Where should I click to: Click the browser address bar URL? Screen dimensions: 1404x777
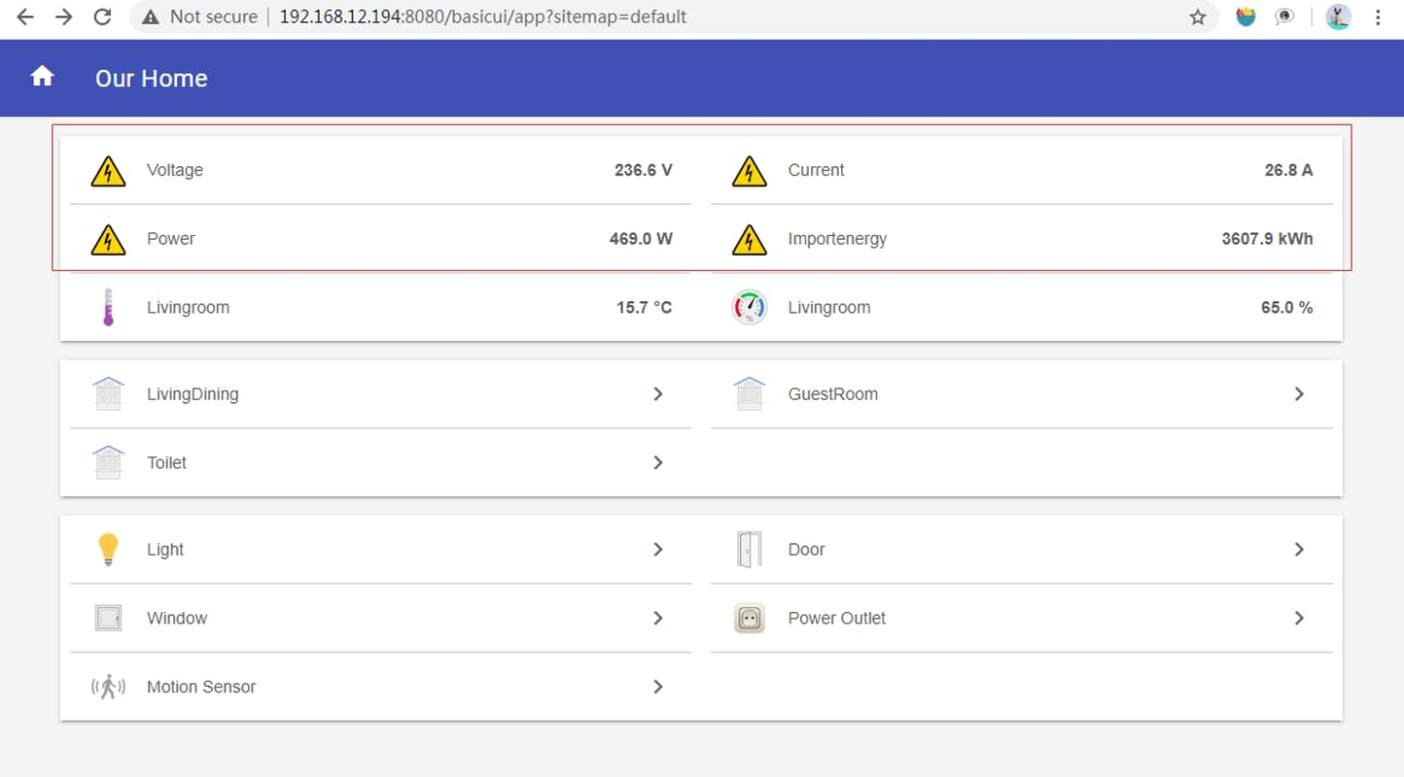pyautogui.click(x=483, y=17)
